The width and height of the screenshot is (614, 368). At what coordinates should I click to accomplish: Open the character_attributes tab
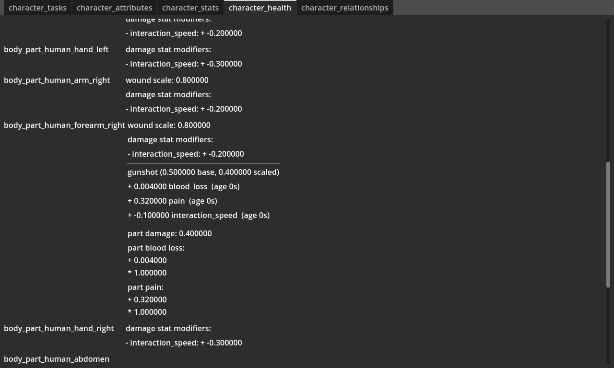(114, 8)
